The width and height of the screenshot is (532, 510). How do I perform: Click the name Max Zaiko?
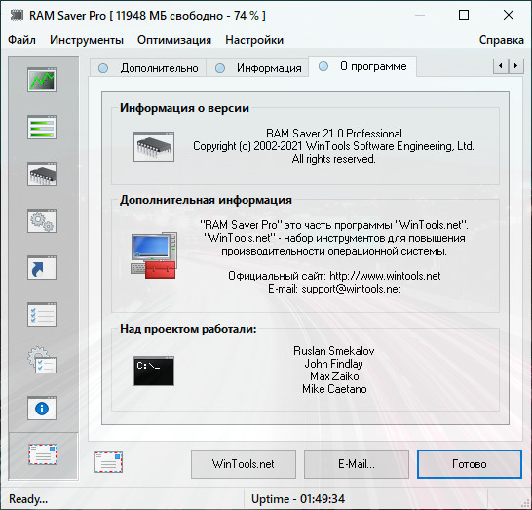[334, 376]
